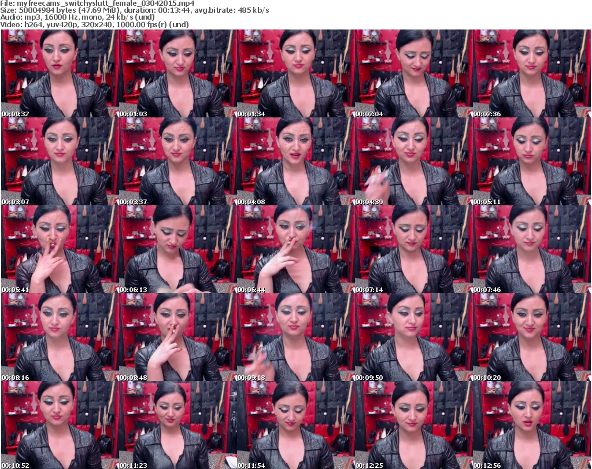Open the thumbnail labeled 00:07:14
Viewport: 592px width, 469px height.
click(x=413, y=249)
